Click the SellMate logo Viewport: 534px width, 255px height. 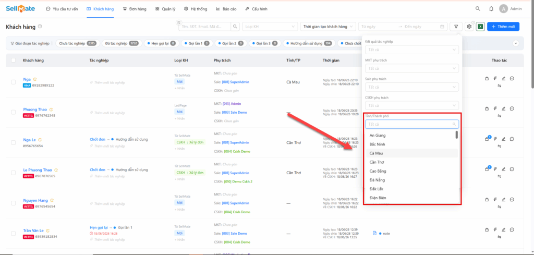tap(20, 9)
